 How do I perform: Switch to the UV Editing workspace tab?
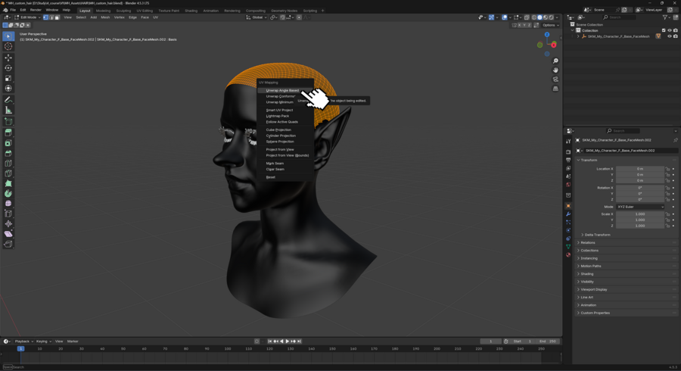pos(145,11)
